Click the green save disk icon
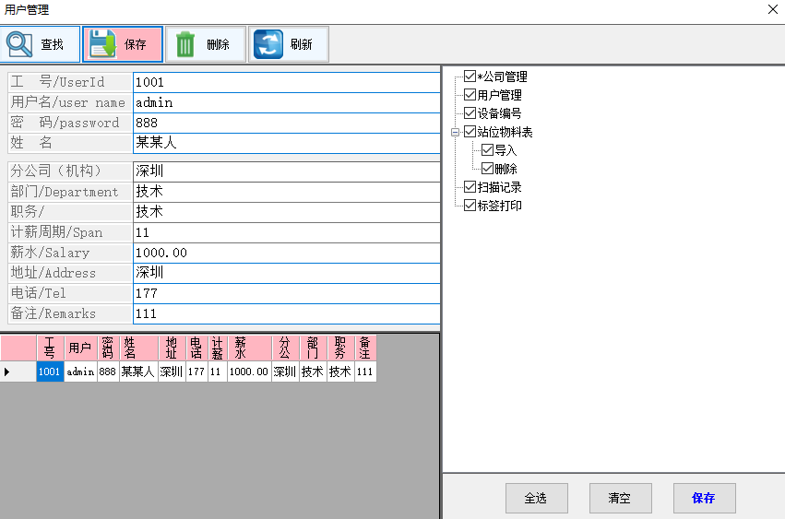 click(x=102, y=44)
